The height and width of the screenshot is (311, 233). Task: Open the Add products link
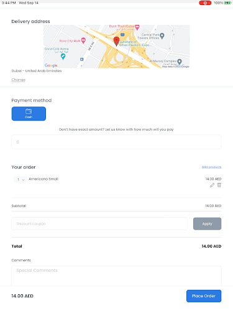tap(211, 167)
